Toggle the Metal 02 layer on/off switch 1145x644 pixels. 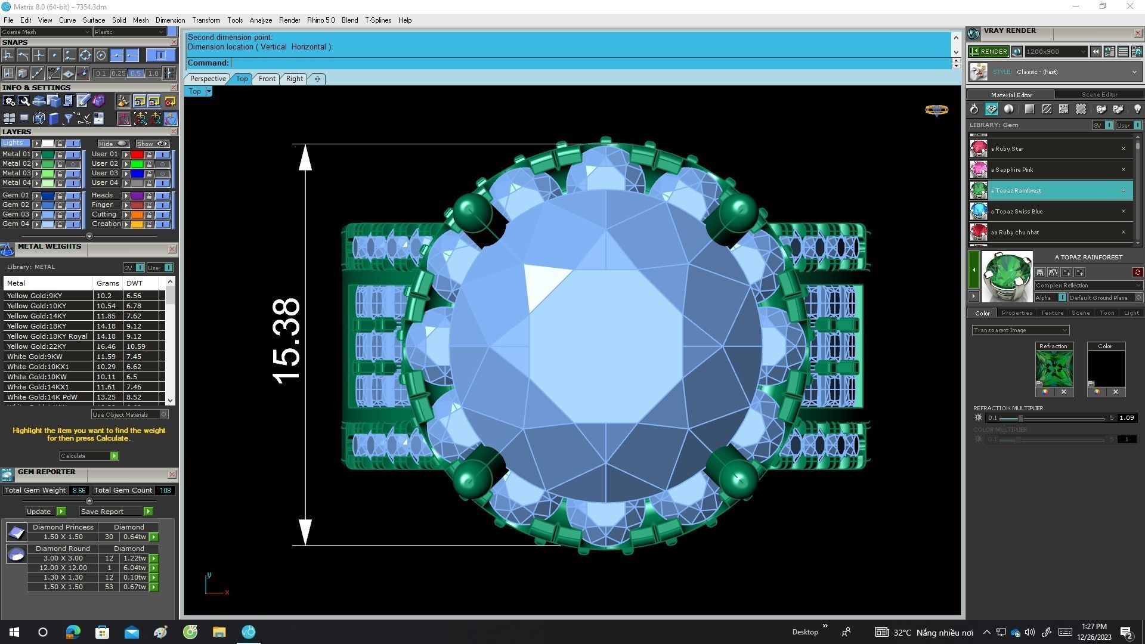coord(73,164)
